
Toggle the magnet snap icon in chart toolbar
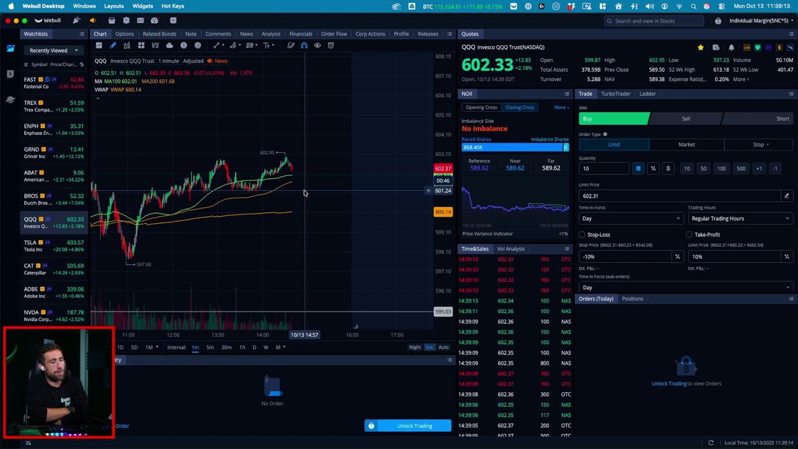304,46
